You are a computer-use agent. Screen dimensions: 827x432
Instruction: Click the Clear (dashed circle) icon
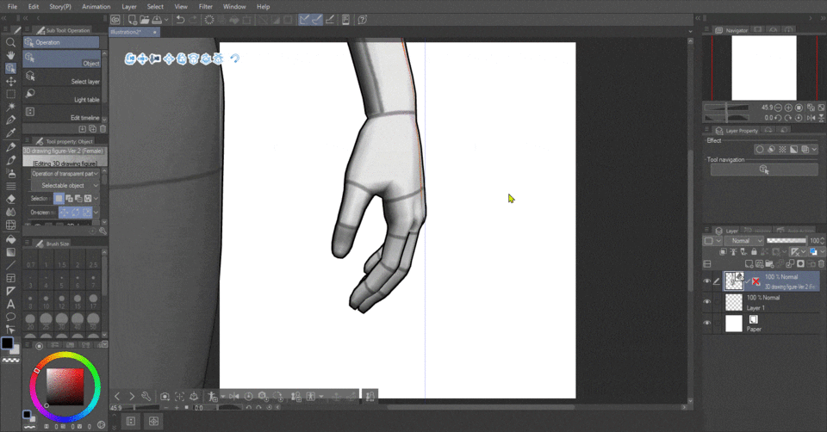point(209,20)
